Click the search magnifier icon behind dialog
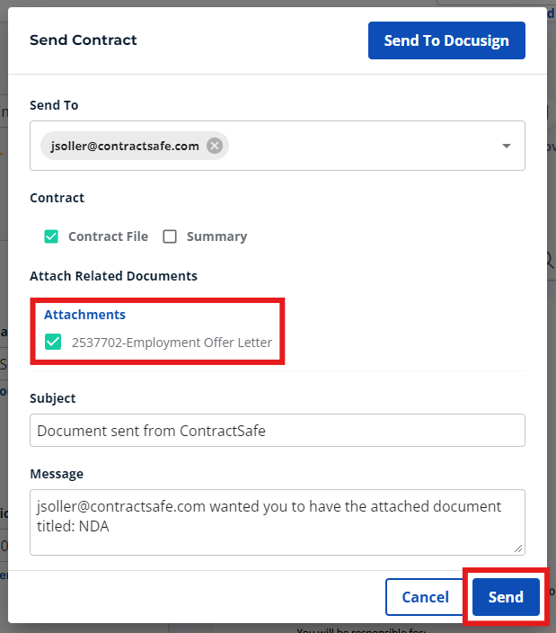The image size is (556, 633). 551,260
